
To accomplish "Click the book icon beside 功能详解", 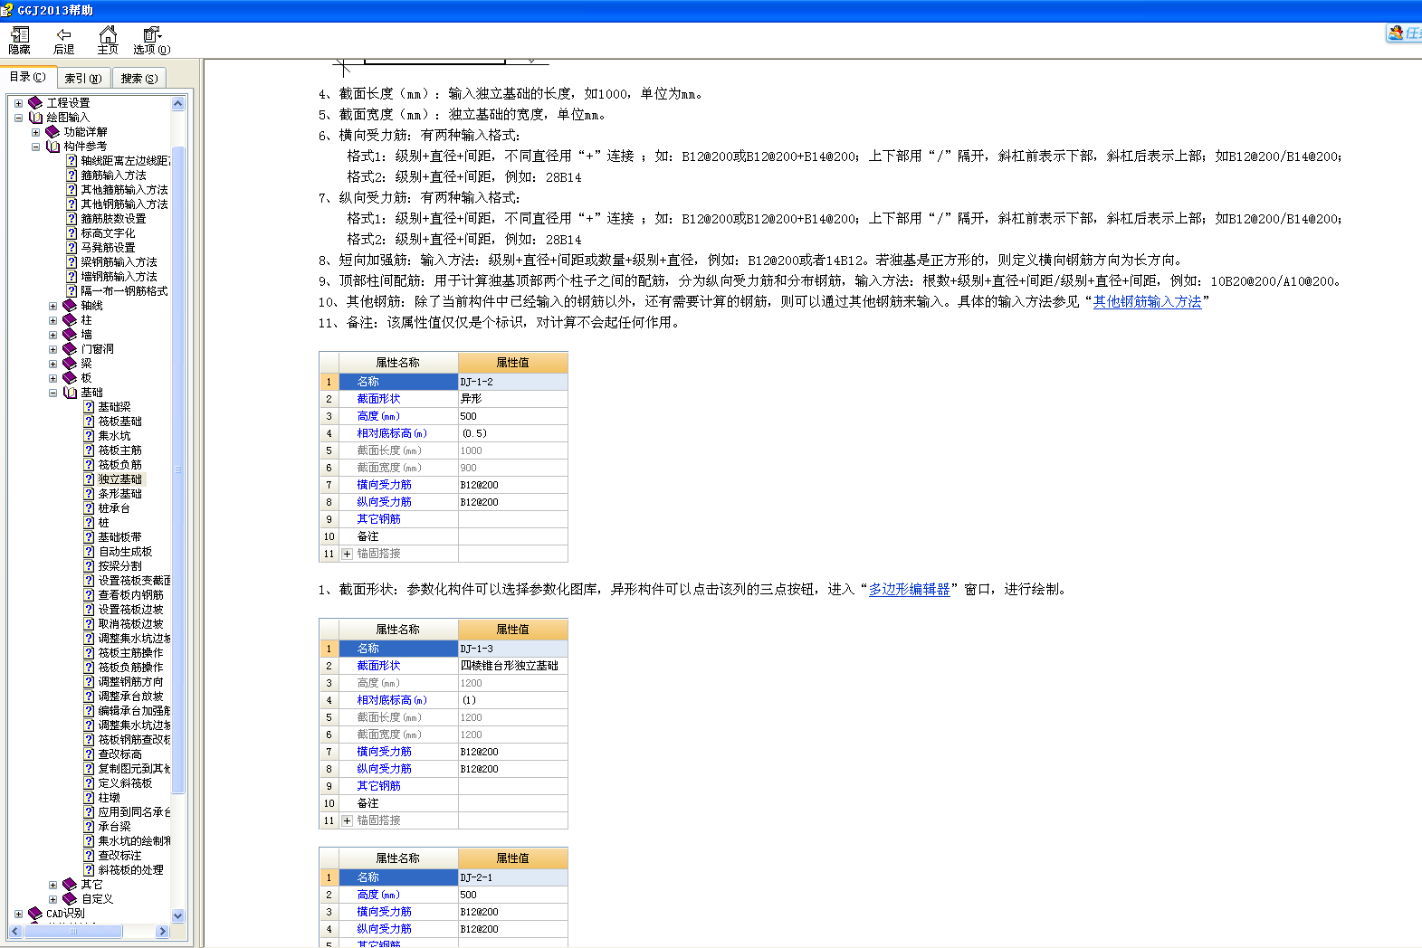I will [x=52, y=132].
